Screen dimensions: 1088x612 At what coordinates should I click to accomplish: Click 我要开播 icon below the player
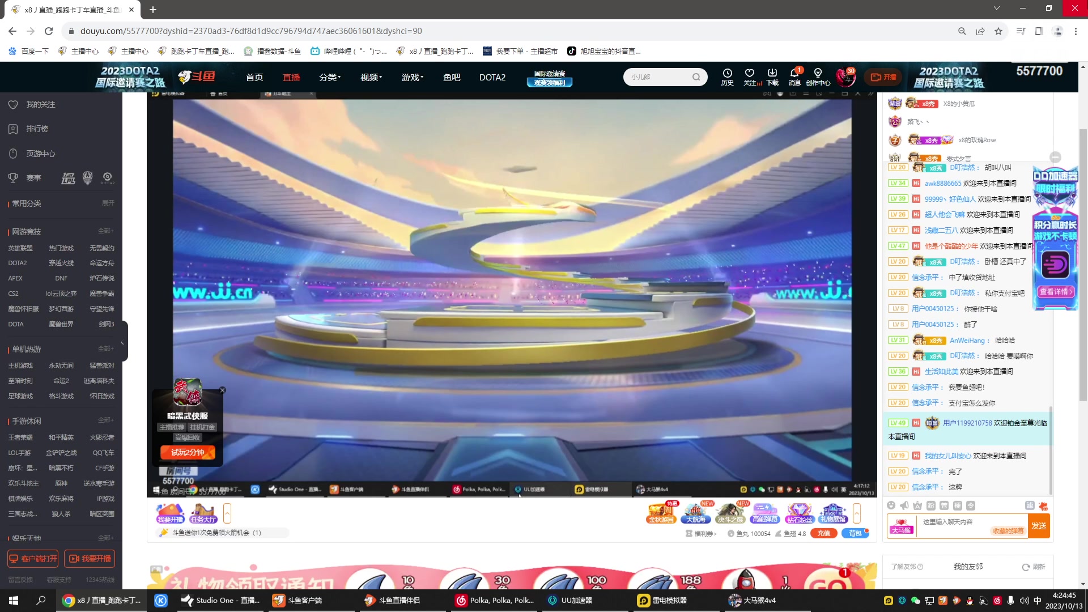pos(171,513)
